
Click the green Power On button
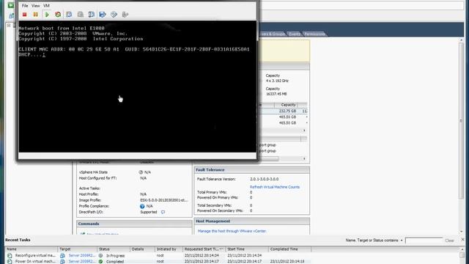(x=47, y=15)
